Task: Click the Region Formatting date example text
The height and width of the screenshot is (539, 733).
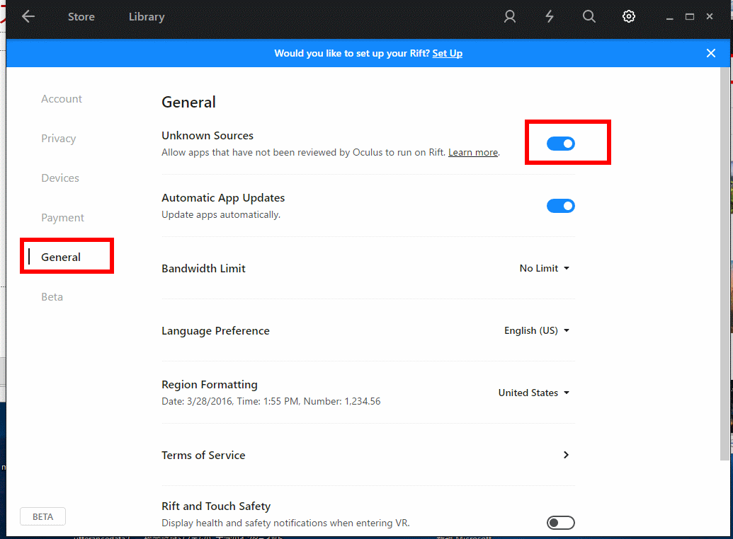Action: [271, 401]
